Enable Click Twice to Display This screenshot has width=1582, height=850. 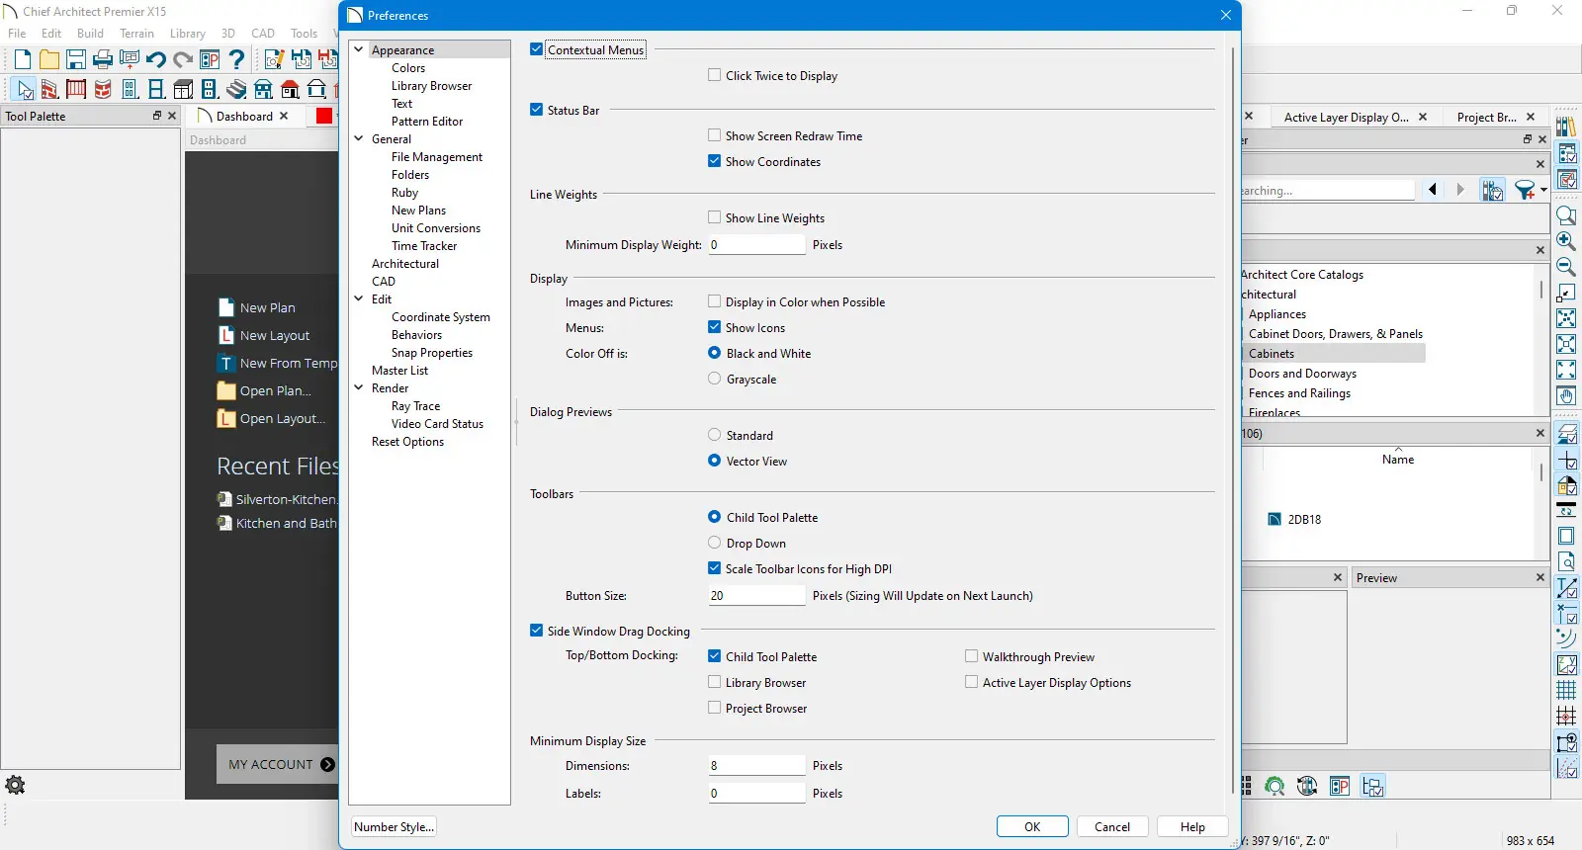click(715, 75)
